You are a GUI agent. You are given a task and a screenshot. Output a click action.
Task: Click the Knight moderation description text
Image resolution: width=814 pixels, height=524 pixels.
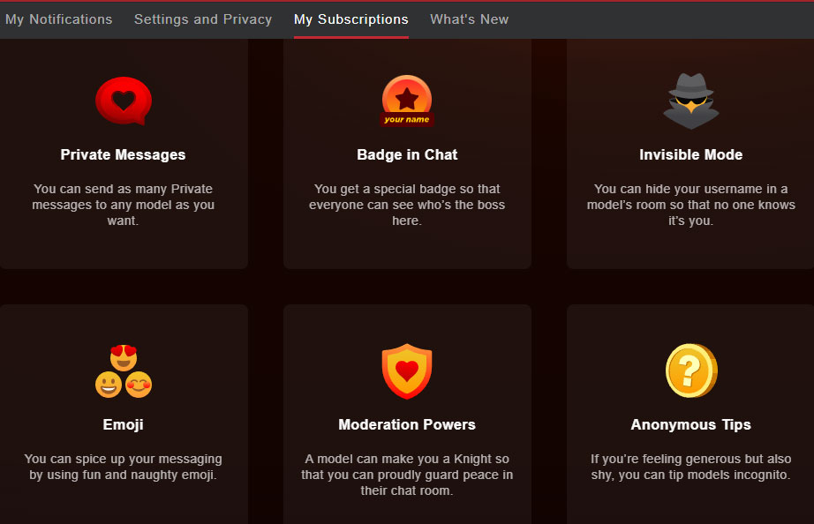click(407, 475)
